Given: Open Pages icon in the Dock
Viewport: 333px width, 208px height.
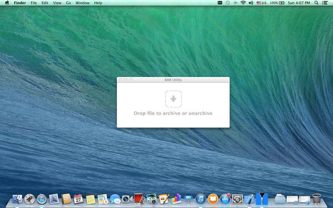Looking at the screenshot, I should [164, 199].
